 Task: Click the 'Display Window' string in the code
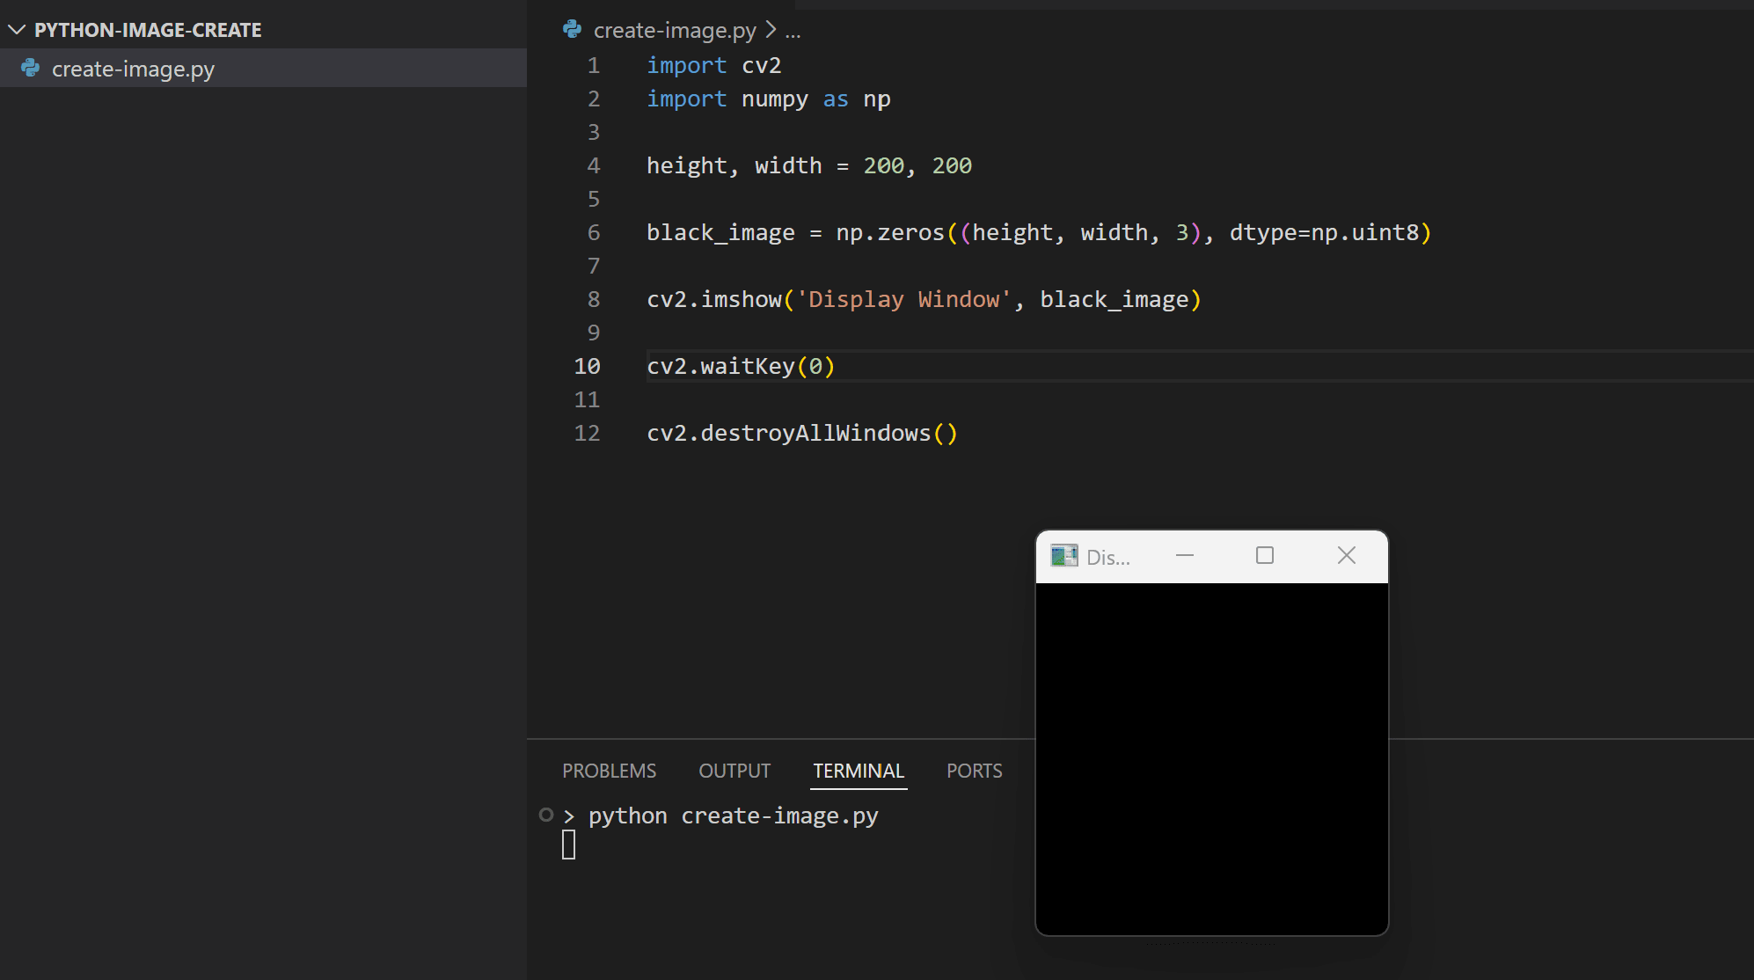pyautogui.click(x=904, y=299)
